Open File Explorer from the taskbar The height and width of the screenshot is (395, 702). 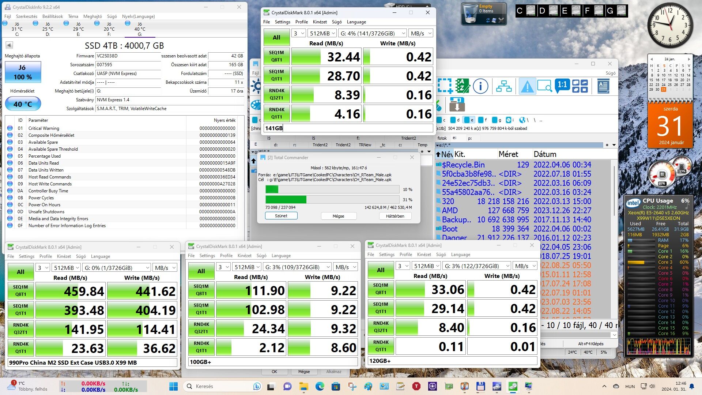click(304, 386)
